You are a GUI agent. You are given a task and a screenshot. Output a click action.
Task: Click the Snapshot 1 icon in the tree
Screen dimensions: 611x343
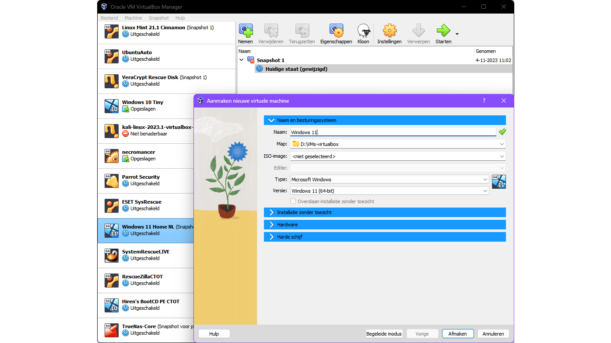coord(251,60)
